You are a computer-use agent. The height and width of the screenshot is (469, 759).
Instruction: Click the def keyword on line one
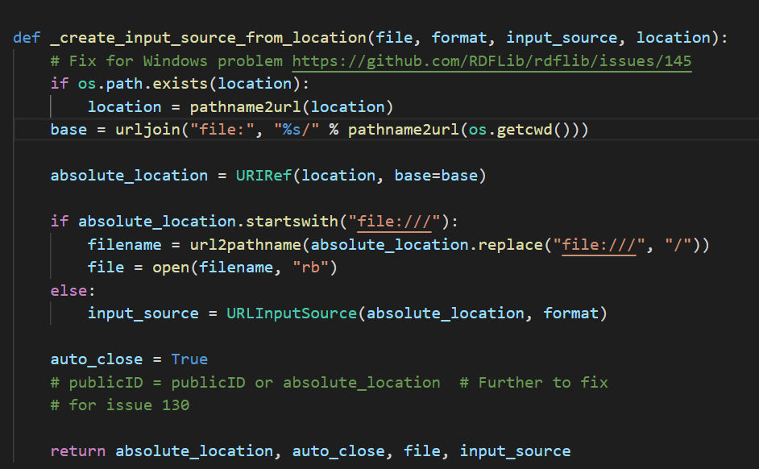[27, 37]
